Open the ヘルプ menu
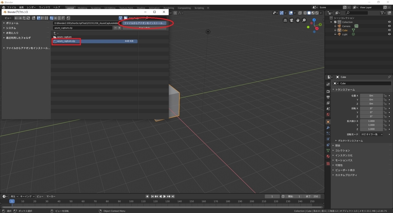 [x=57, y=7]
